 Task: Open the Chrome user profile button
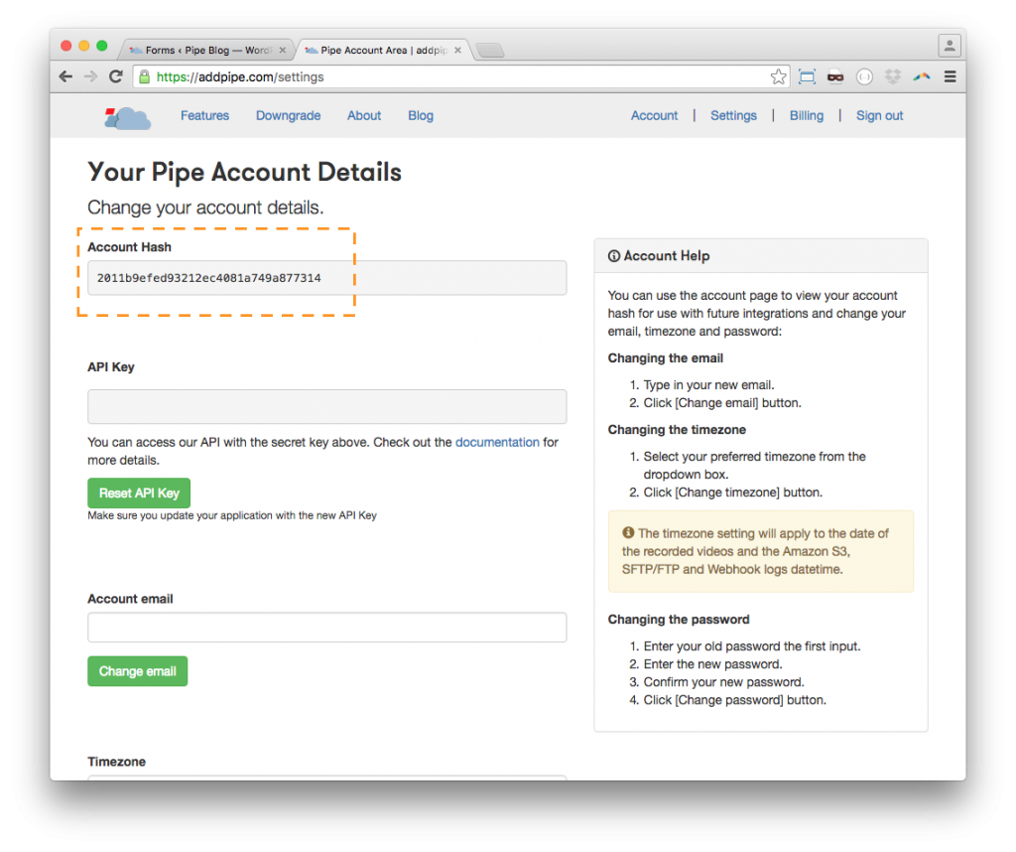point(950,46)
